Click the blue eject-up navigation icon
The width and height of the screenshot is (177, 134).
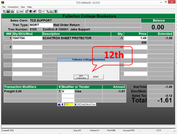coord(59,104)
